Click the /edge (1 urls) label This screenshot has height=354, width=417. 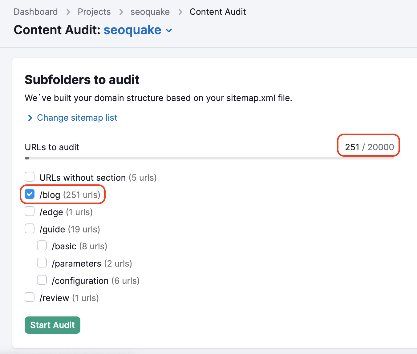[x=66, y=212]
